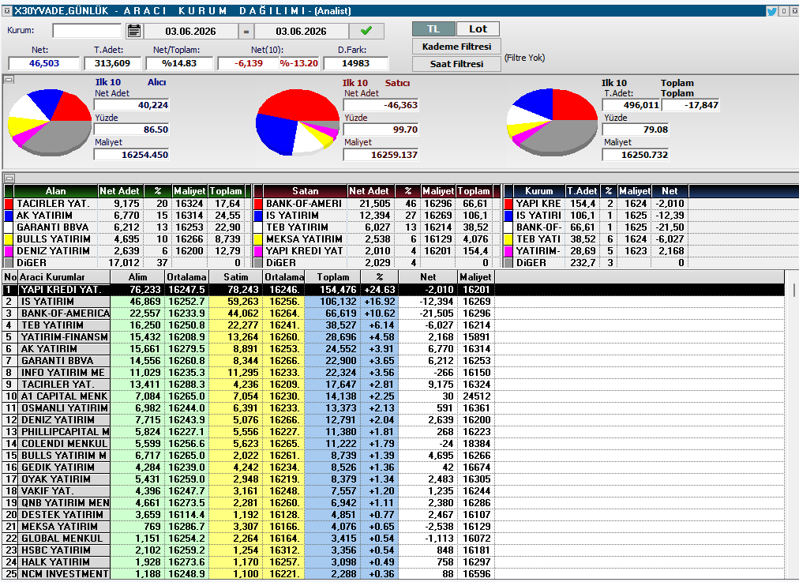Click the Ilk 10 Alıcı pie chart
The height and width of the screenshot is (582, 799).
[50, 122]
